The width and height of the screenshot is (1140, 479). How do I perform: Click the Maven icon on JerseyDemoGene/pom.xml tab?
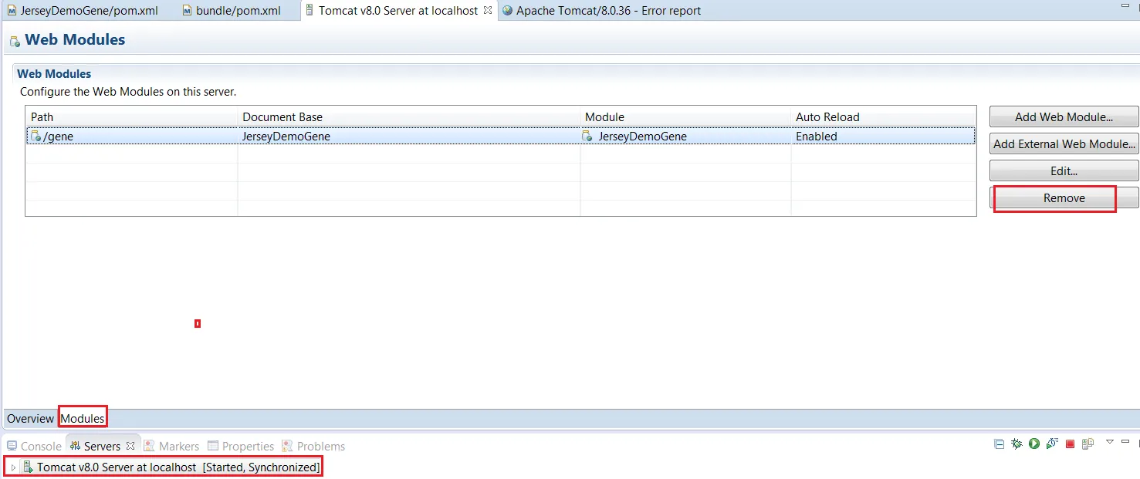point(12,11)
